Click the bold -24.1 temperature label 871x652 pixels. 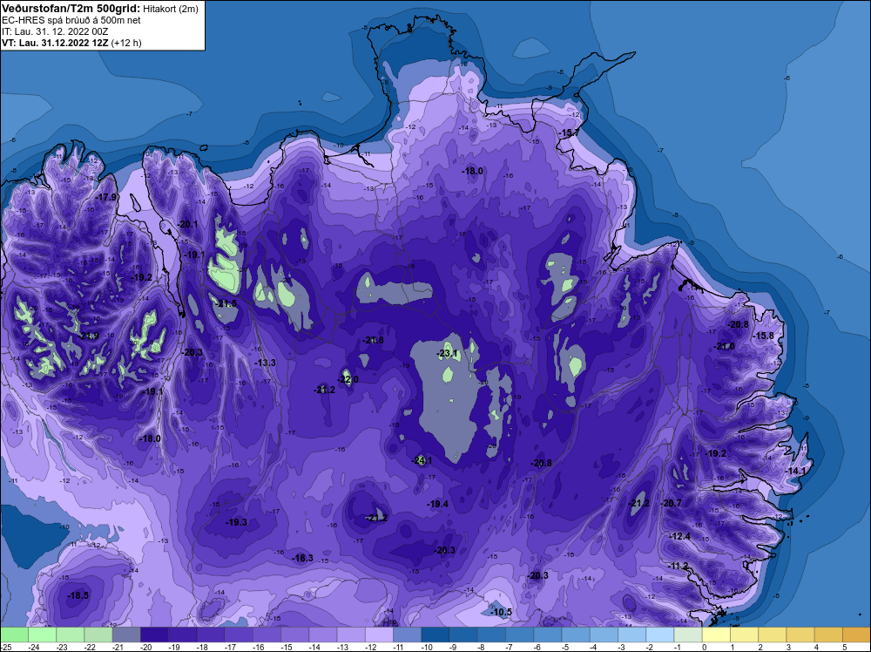[x=422, y=461]
